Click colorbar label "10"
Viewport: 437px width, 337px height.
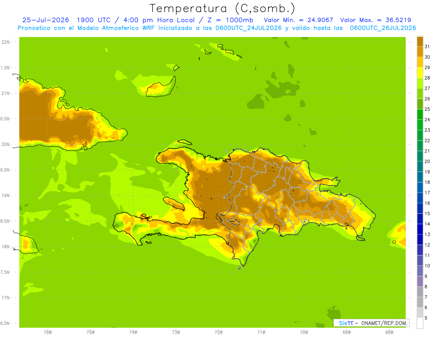pyautogui.click(x=427, y=266)
